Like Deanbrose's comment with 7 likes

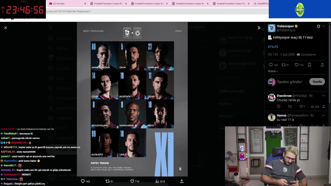301,106
